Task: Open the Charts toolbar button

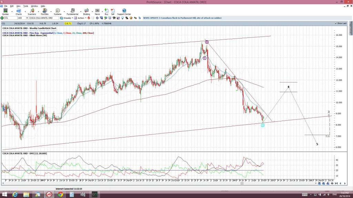Action: (19, 12)
